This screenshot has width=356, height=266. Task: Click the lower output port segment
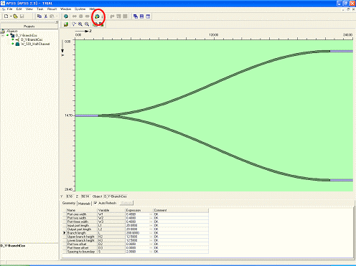point(342,180)
